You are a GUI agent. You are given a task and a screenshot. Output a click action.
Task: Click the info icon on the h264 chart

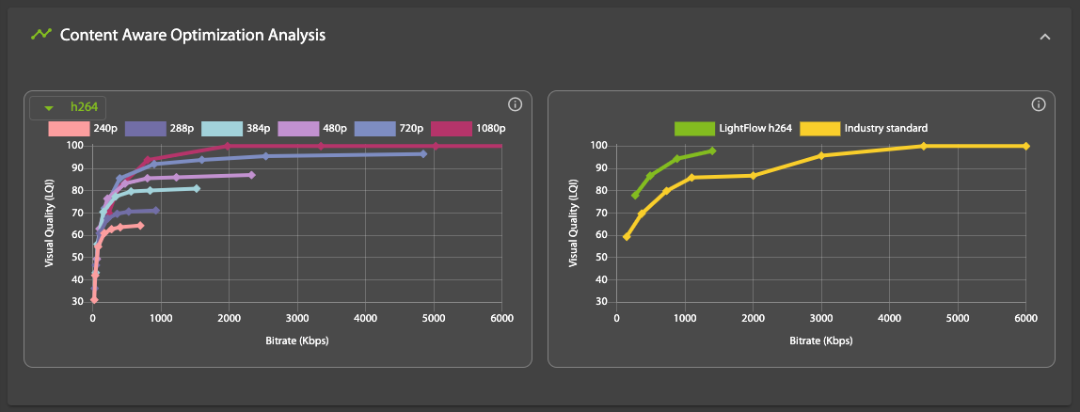[515, 104]
